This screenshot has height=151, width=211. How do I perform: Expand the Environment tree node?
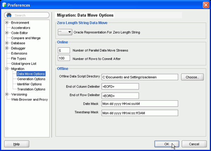[x=7, y=23]
